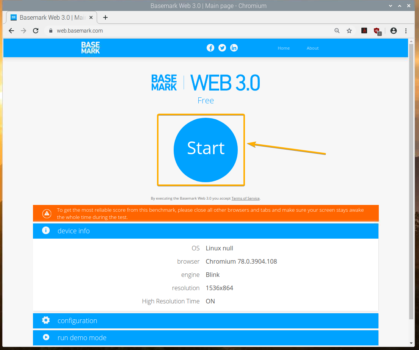Open the uBlock Origin shield extension
419x350 pixels.
377,31
